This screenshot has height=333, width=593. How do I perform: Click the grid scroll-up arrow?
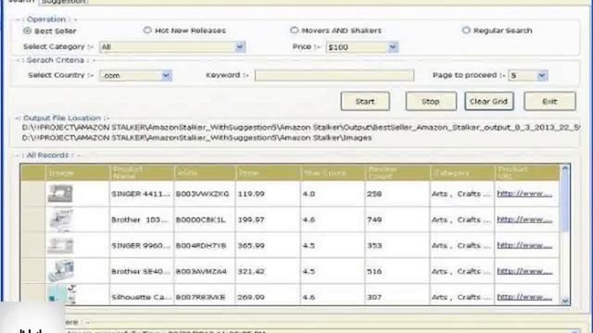(565, 168)
